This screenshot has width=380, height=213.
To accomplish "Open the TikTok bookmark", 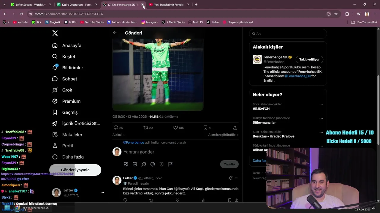I will coord(213,22).
